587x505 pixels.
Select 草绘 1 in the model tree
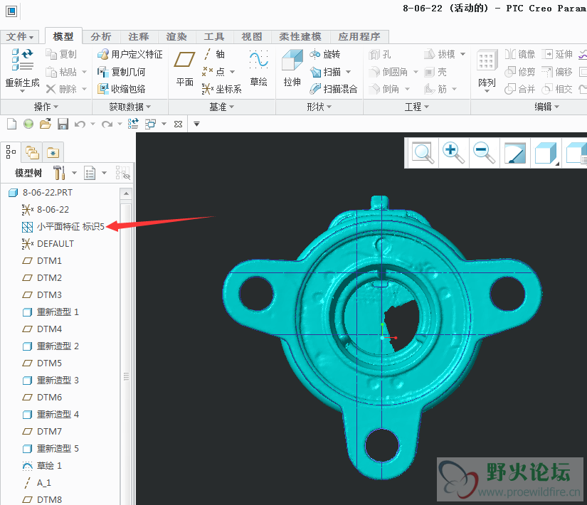[x=42, y=466]
